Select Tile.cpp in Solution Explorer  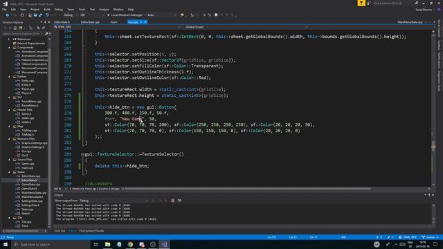26,222
